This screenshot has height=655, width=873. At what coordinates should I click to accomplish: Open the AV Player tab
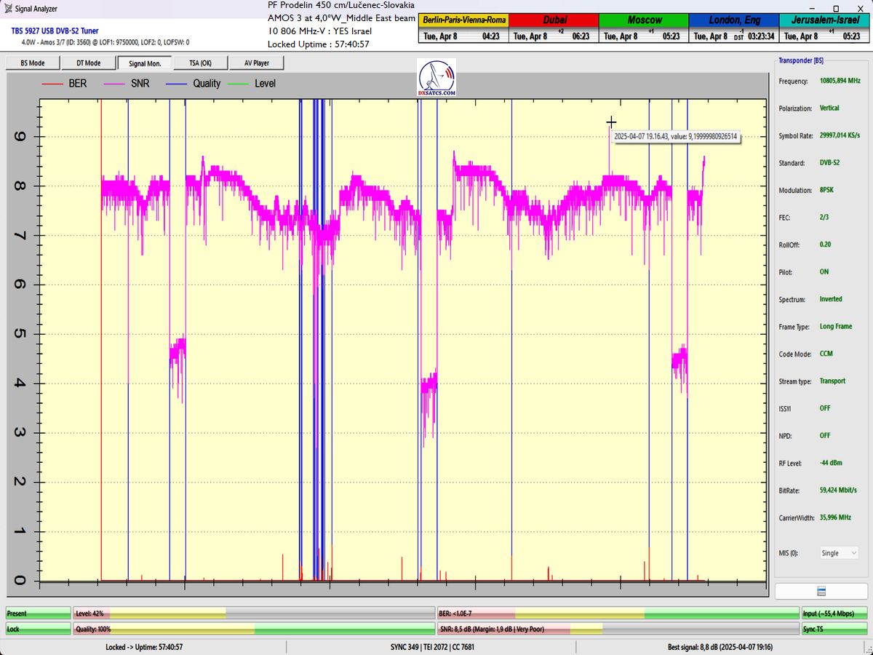point(256,63)
